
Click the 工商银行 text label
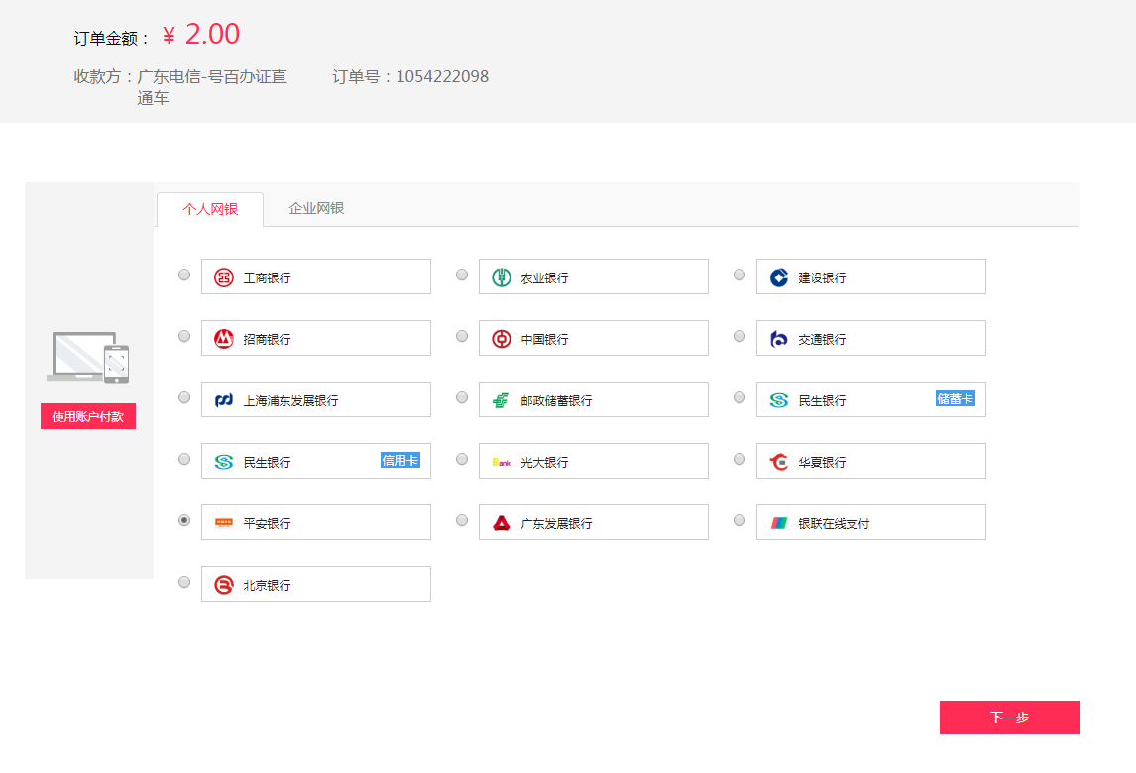click(x=268, y=278)
